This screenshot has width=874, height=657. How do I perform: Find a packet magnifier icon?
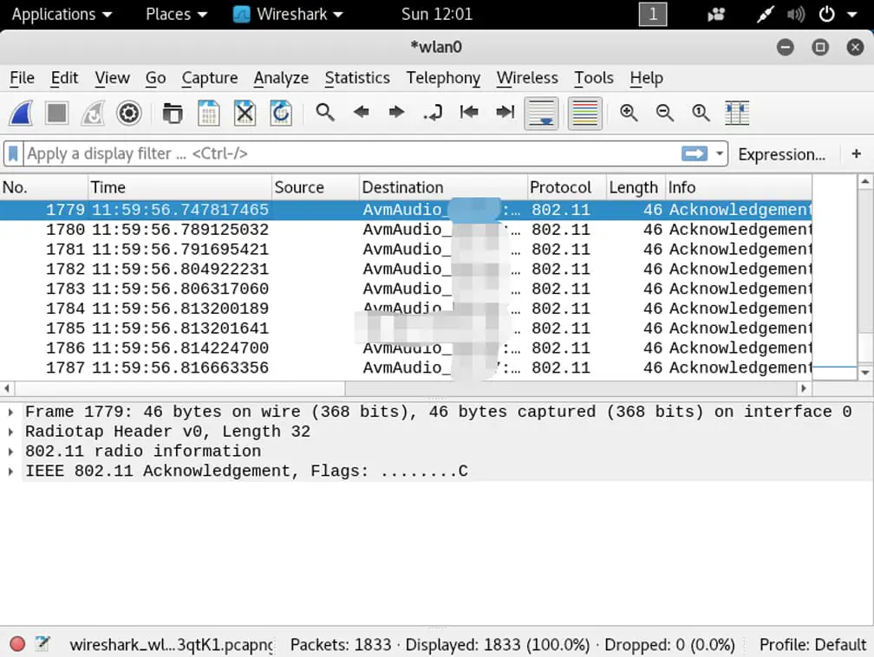coord(325,113)
